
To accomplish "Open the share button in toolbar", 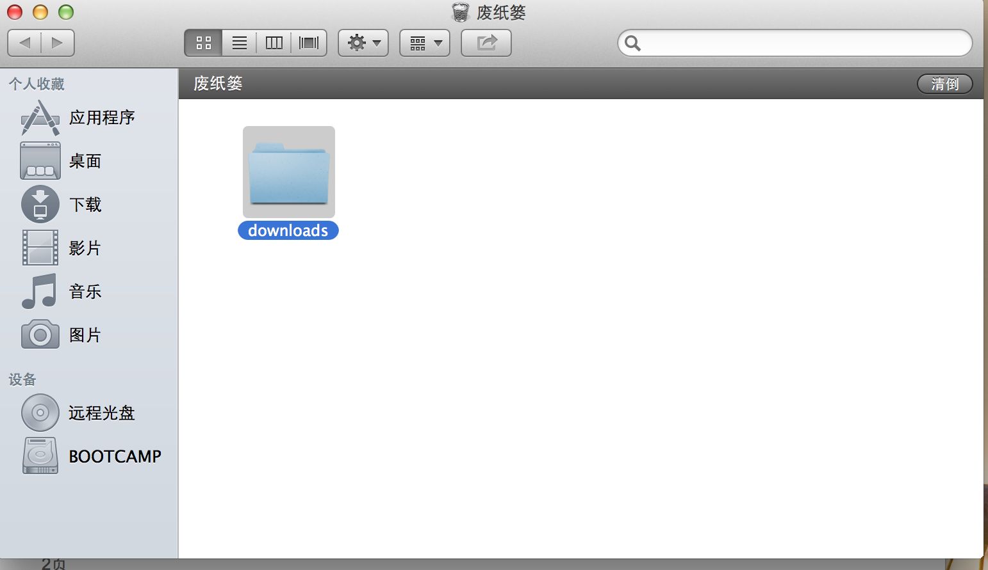I will click(x=486, y=43).
